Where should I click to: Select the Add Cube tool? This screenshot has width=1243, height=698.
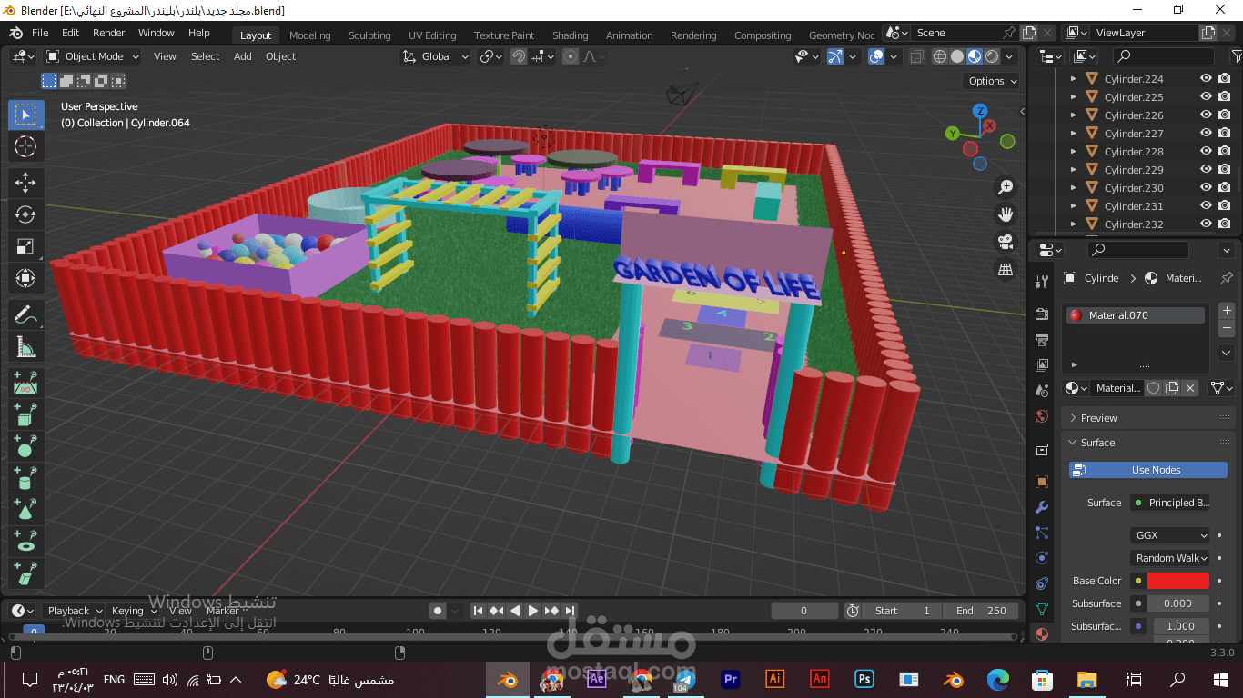point(25,414)
